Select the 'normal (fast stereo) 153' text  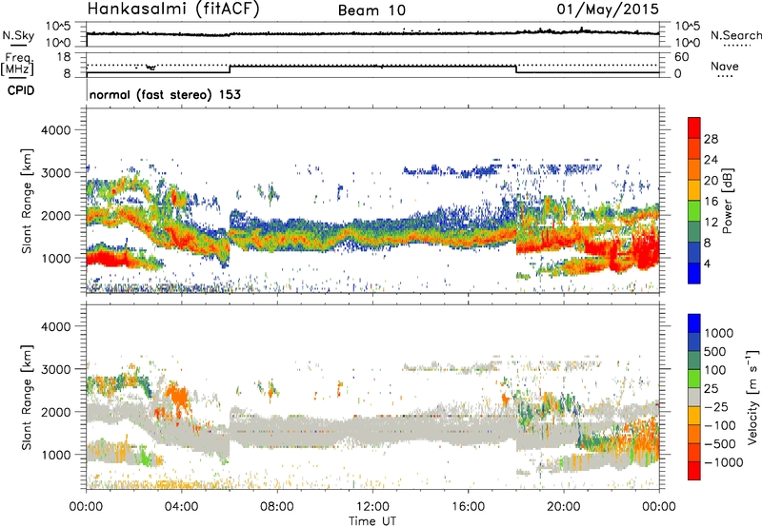pos(165,94)
